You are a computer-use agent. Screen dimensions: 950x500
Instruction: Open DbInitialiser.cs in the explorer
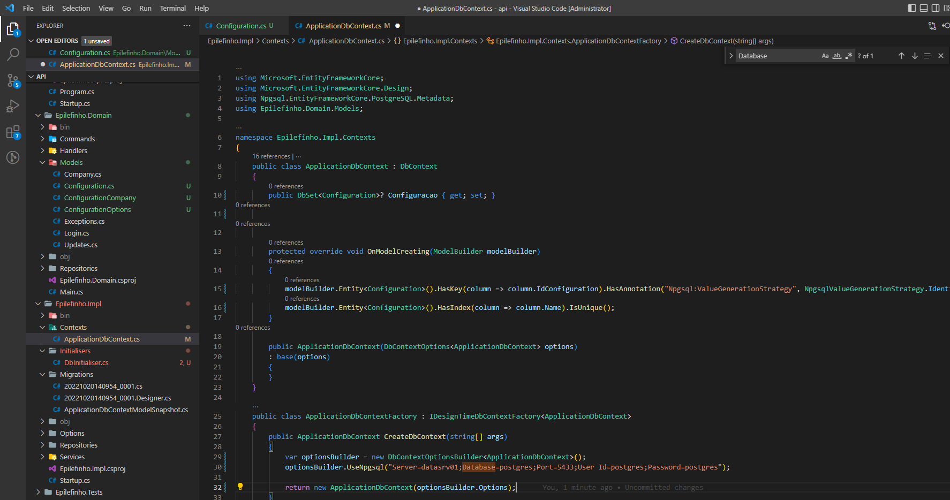tap(86, 362)
